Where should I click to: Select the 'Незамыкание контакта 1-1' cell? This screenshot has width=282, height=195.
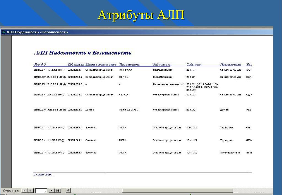click(168, 84)
